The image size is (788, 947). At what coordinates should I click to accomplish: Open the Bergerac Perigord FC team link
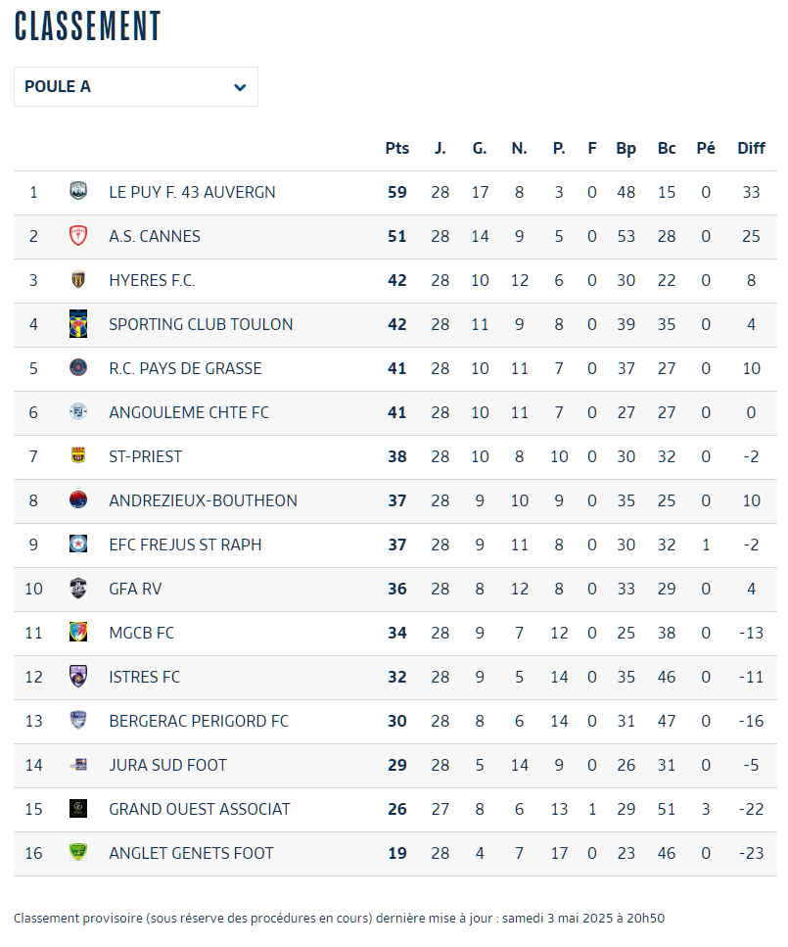[199, 721]
